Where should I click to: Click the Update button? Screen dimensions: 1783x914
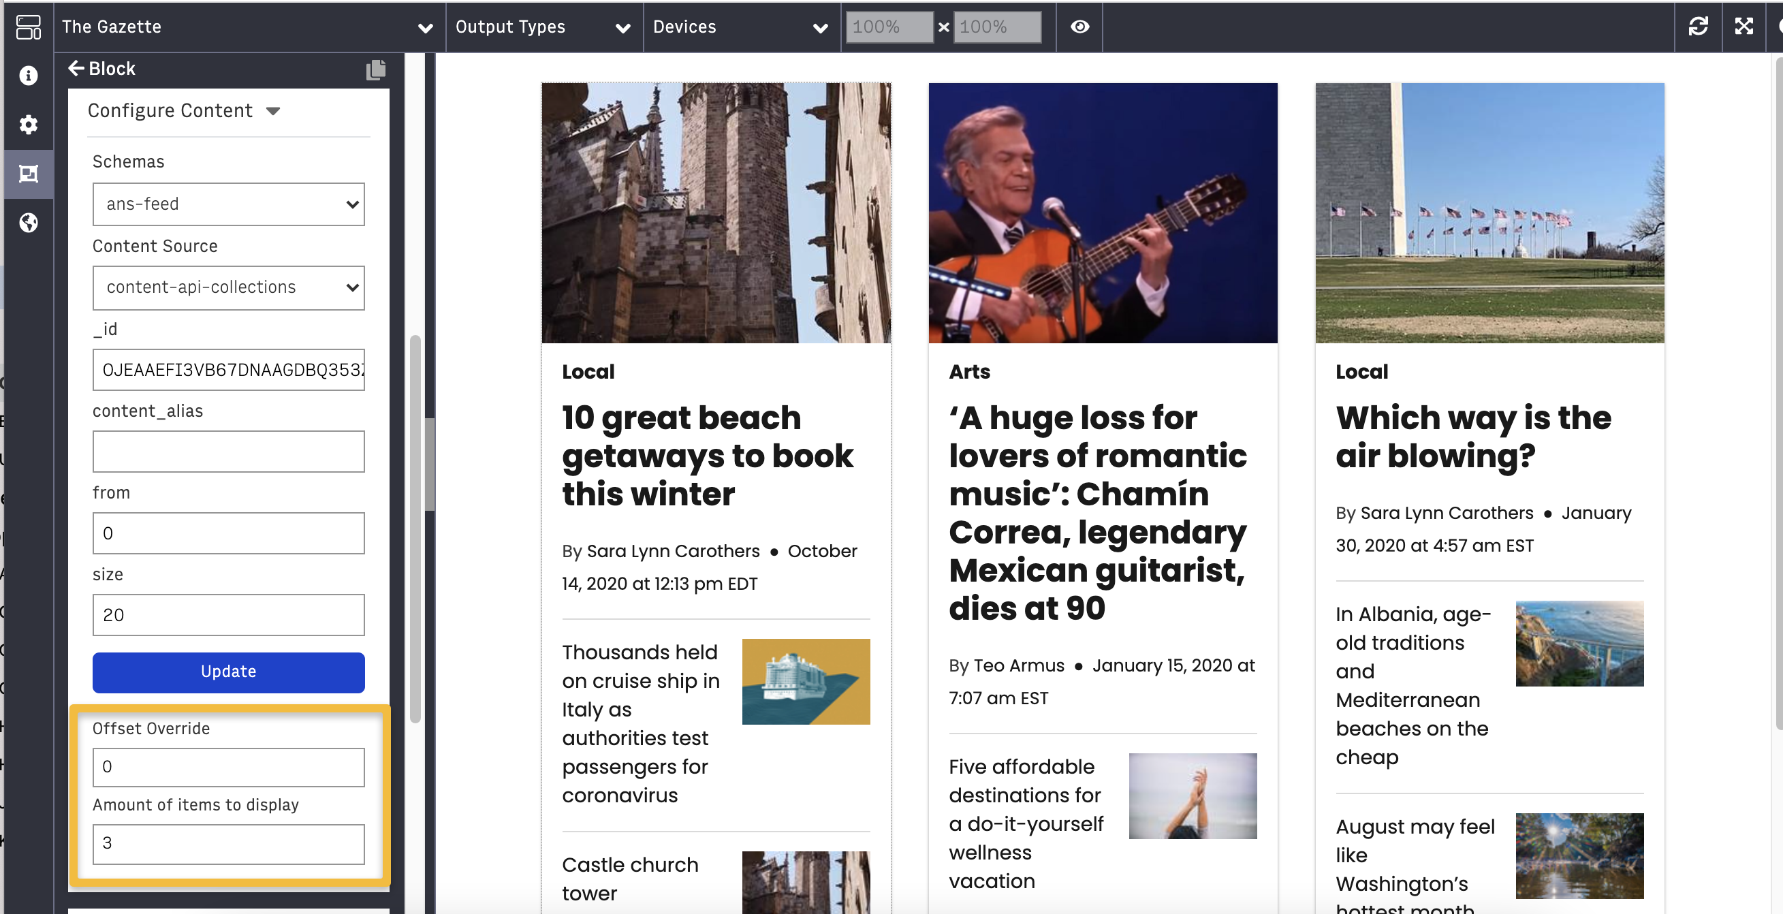coord(228,672)
